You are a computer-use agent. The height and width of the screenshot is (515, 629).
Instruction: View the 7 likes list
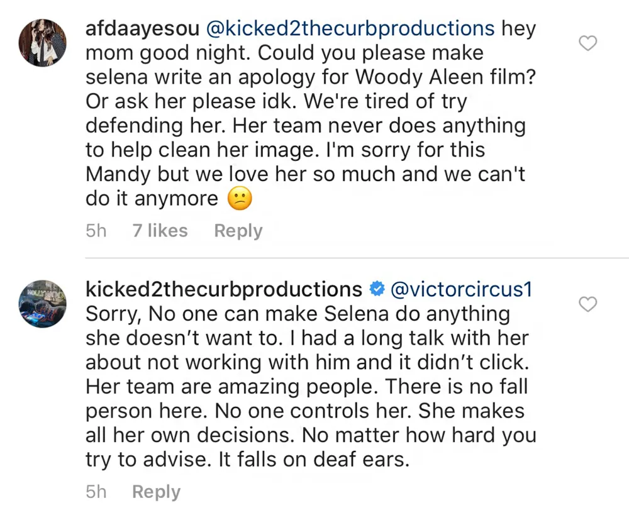160,231
